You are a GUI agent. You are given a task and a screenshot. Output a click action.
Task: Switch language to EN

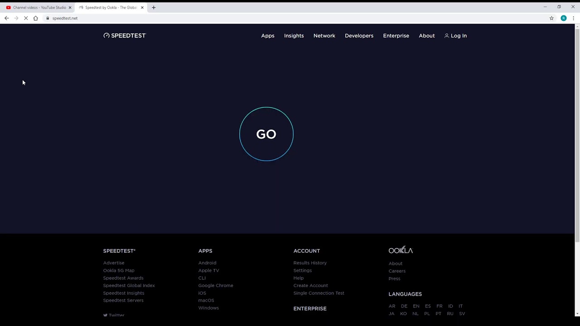tap(416, 306)
